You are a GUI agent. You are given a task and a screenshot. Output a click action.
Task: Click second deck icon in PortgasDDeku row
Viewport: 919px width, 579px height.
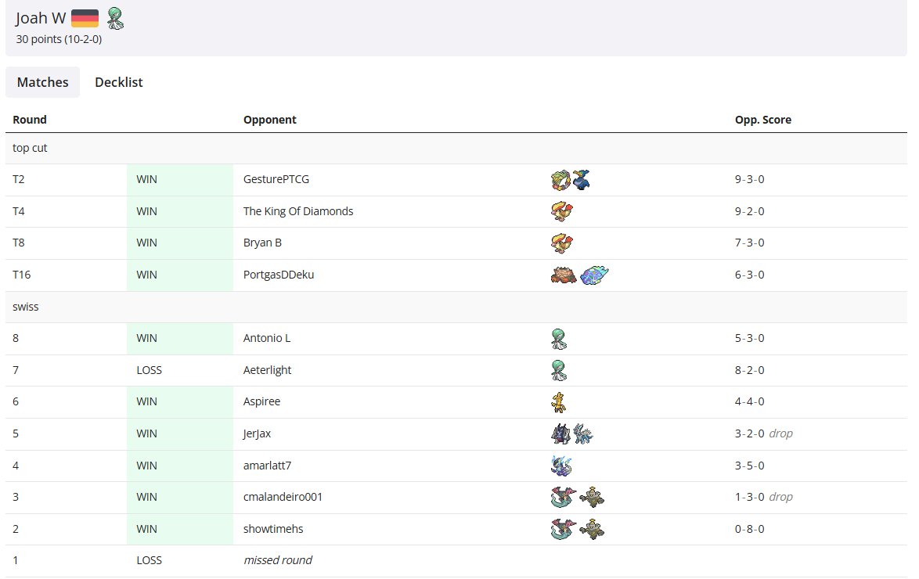[593, 275]
